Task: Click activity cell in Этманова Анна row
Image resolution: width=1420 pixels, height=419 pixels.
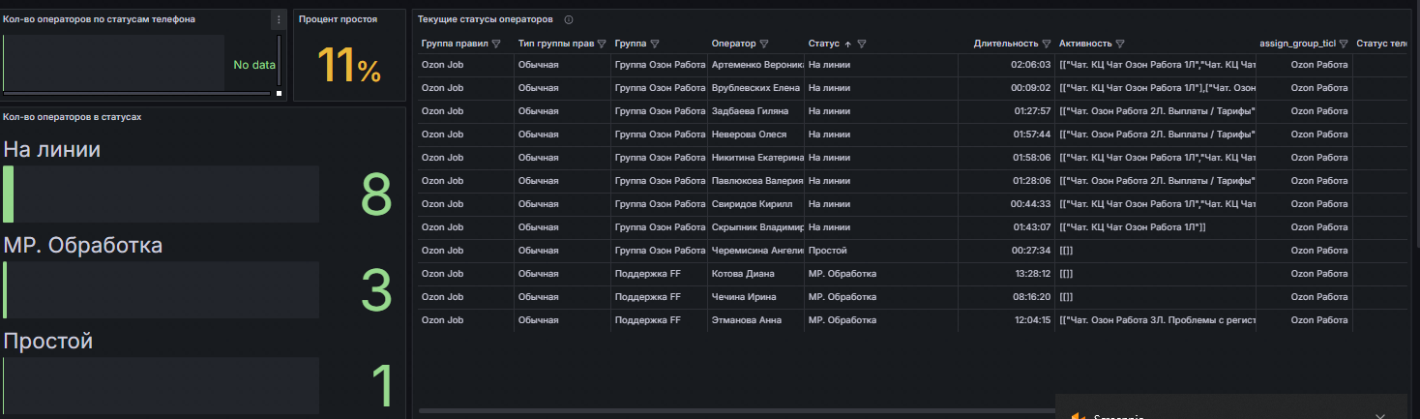Action: (x=1156, y=320)
